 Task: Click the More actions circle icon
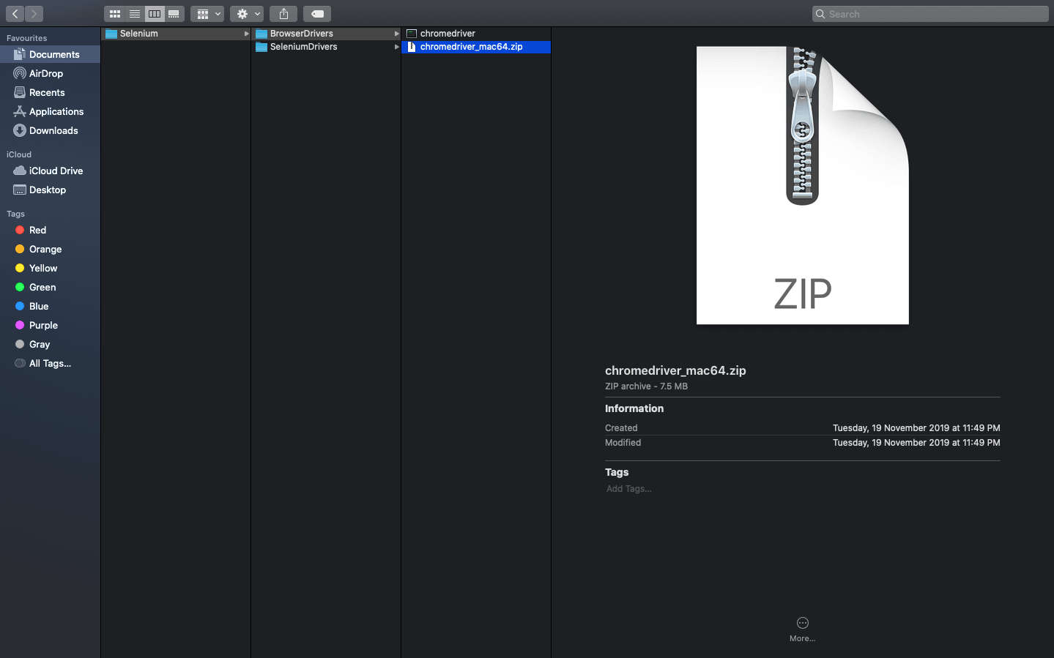click(x=802, y=623)
